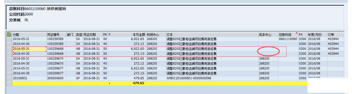Click 订单 403944 in the 100259668 2016-04-30 row
352x94 pixels.
[x=333, y=54]
